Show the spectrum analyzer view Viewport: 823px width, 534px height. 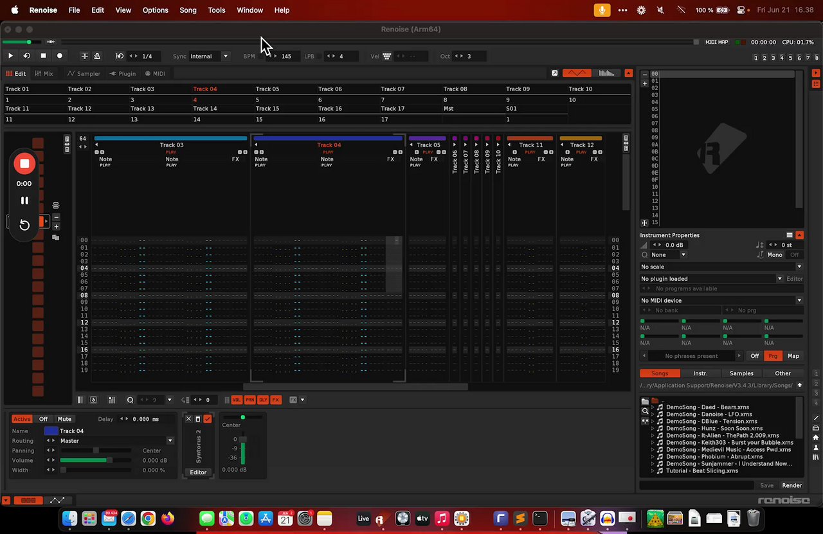tap(606, 73)
